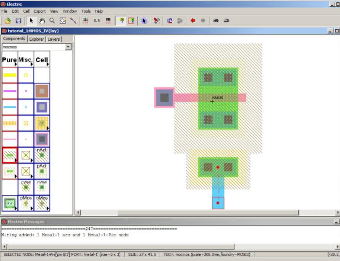Switch to the Layers tab
Screen dimensions: 340x261
click(x=54, y=39)
